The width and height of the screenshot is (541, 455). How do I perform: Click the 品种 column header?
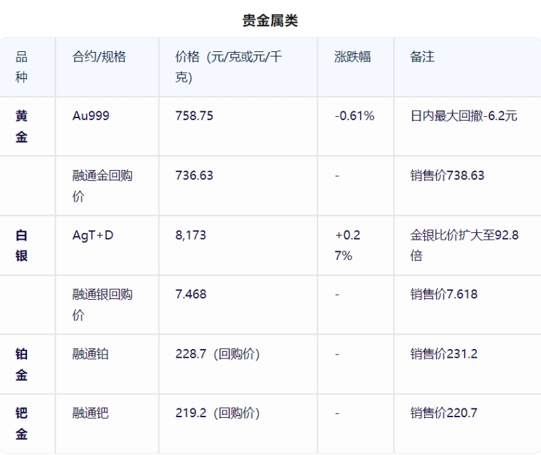click(22, 67)
